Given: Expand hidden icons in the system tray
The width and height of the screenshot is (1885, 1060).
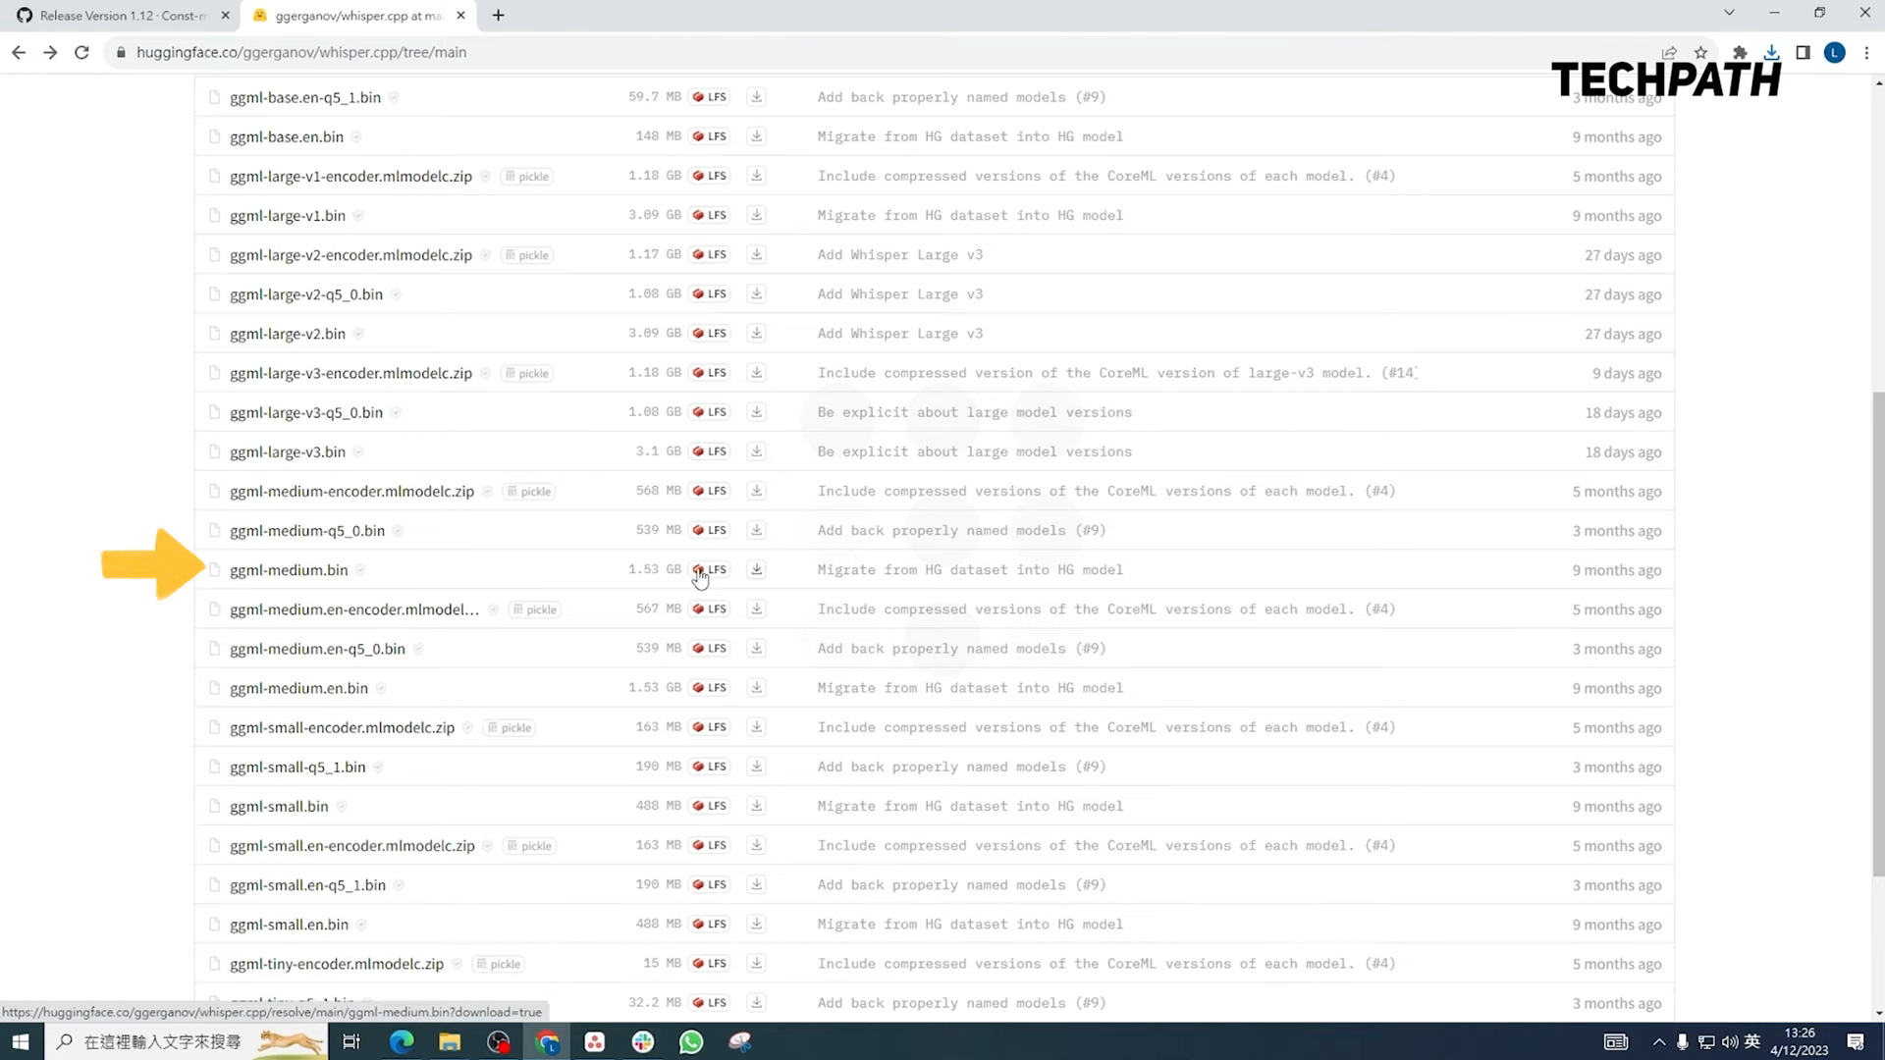Looking at the screenshot, I should pyautogui.click(x=1659, y=1041).
